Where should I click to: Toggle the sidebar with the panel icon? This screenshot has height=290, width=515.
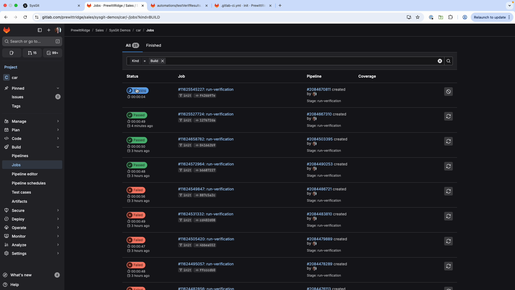click(x=39, y=30)
